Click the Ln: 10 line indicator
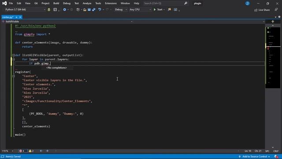 pos(248,151)
